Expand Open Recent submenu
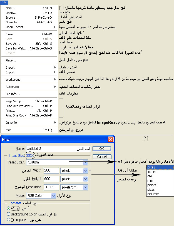 click(29, 27)
